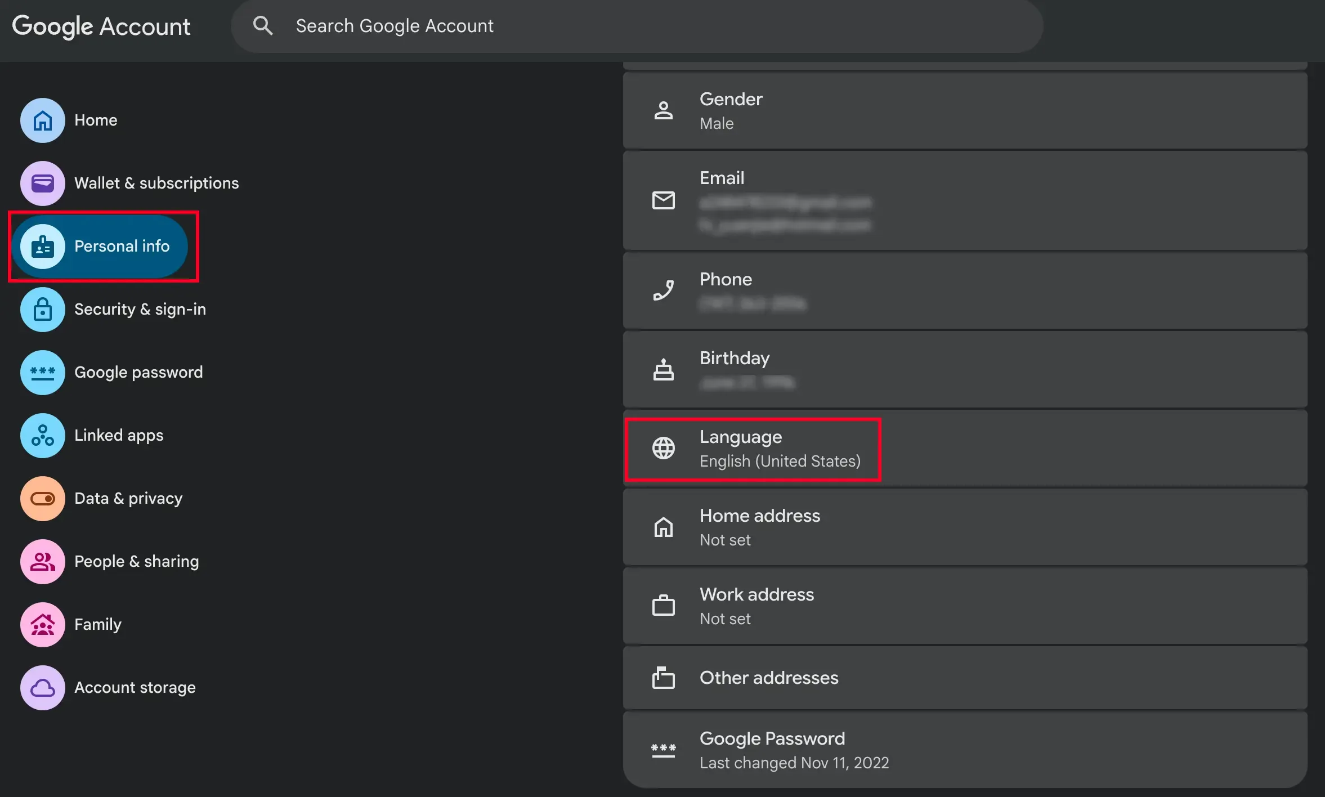Open the Other addresses row
Screen dimensions: 1325x797
pyautogui.click(x=965, y=678)
